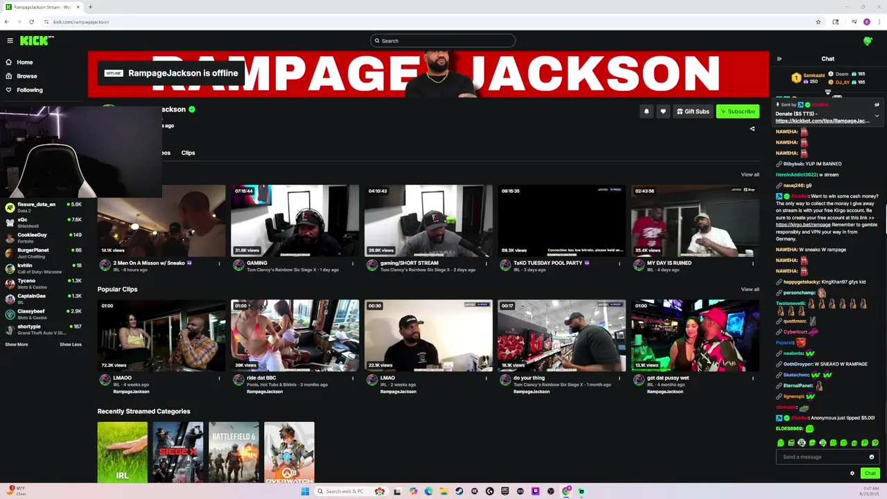Open options for 'ride dat BBC' clip
The image size is (887, 499).
pyautogui.click(x=353, y=378)
